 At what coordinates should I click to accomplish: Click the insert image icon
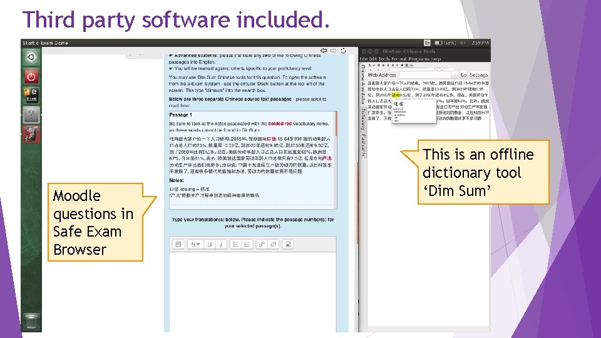(288, 244)
